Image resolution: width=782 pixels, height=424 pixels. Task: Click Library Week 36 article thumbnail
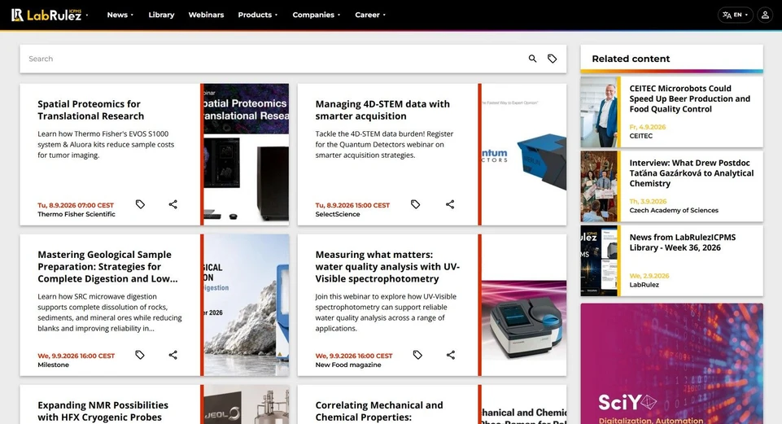coord(599,261)
